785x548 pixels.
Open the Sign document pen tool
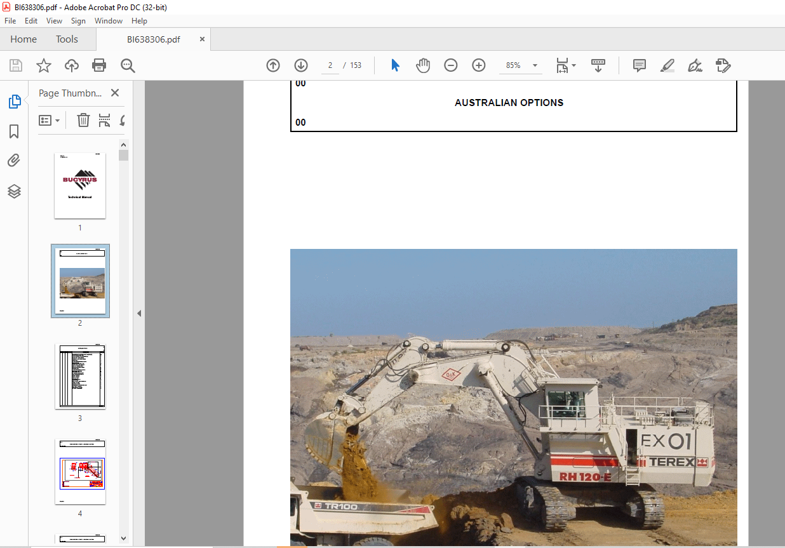(x=695, y=65)
